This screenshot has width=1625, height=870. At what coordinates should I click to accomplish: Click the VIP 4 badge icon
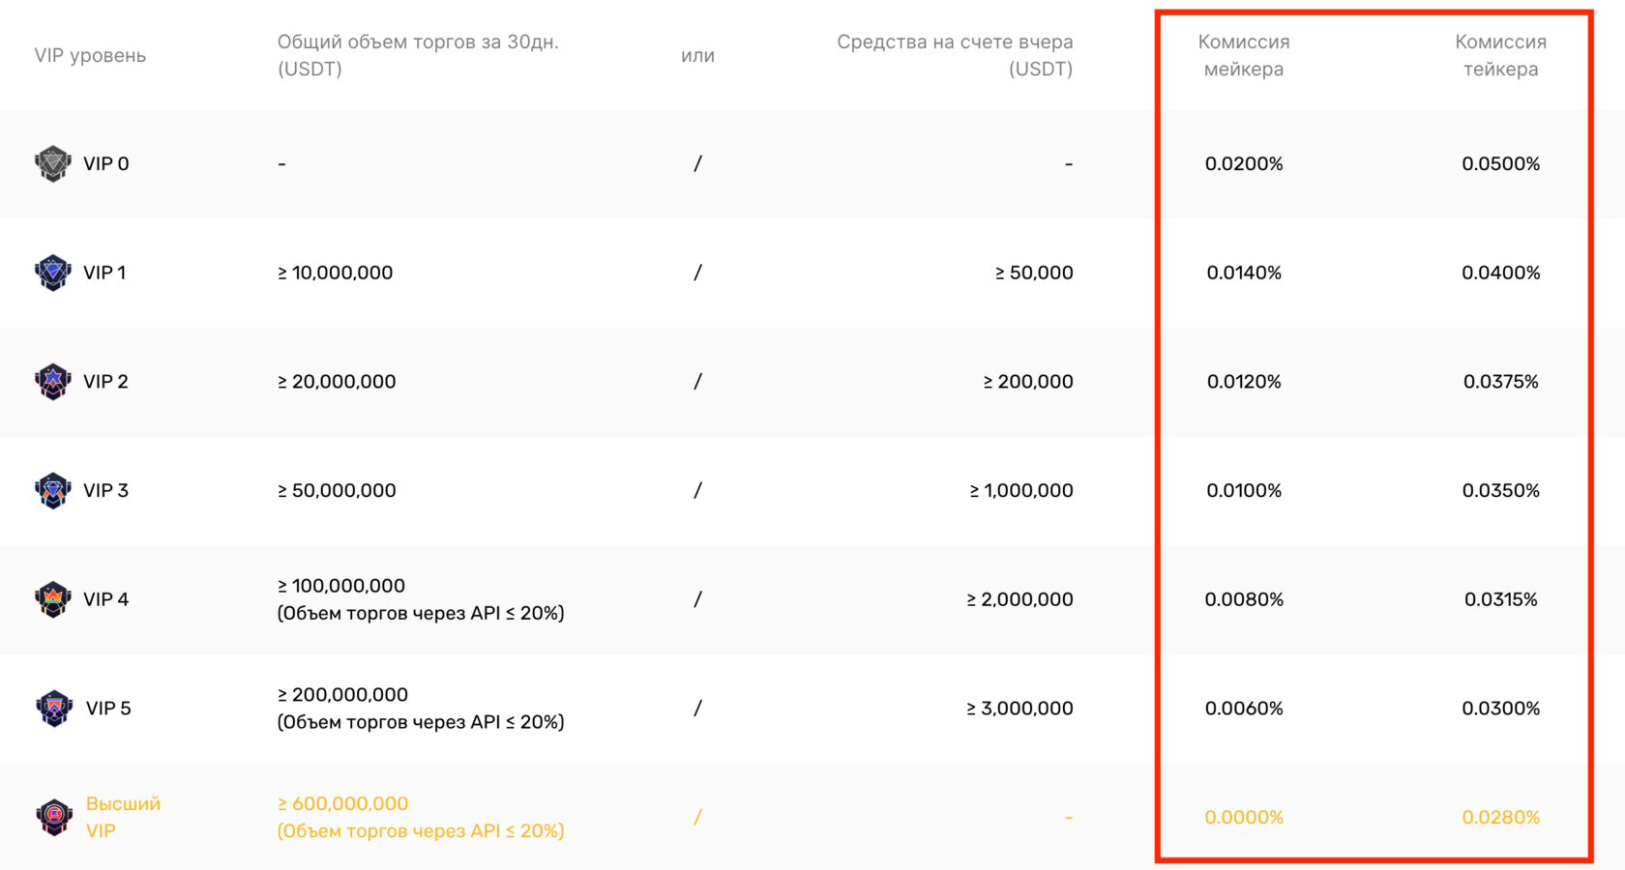(53, 599)
